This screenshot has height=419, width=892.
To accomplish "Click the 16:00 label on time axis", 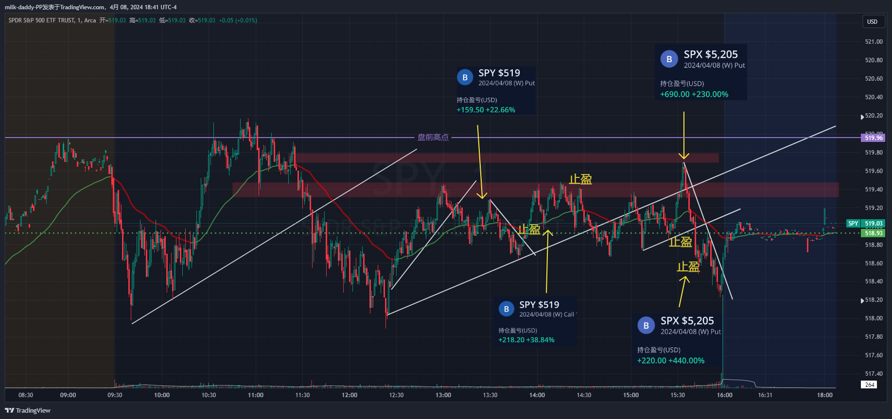I will [x=724, y=395].
